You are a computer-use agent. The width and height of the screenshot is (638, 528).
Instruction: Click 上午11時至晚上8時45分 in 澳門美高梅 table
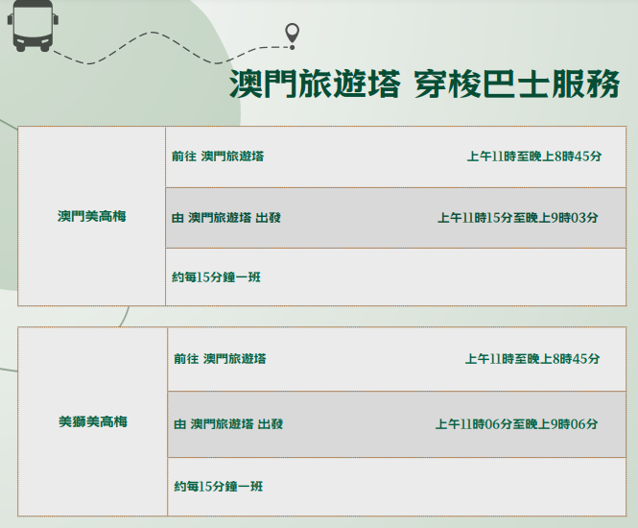pyautogui.click(x=534, y=156)
